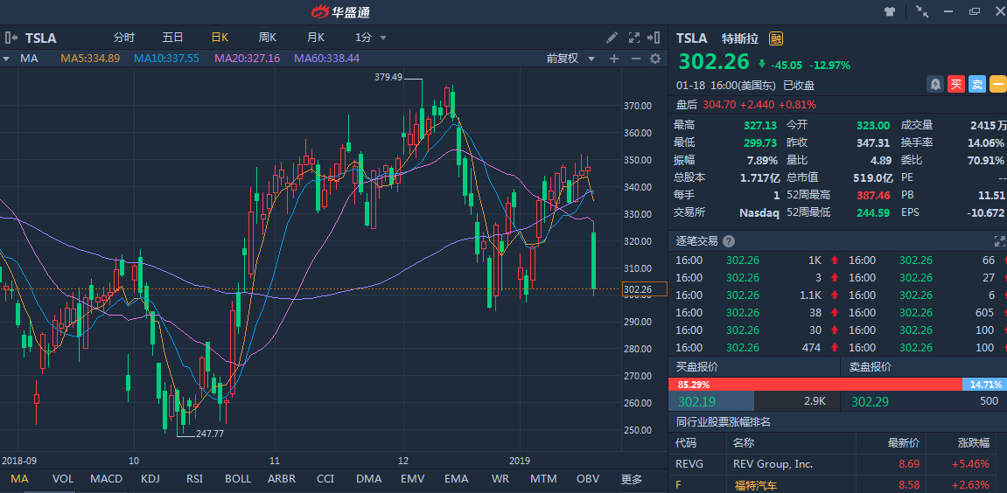
Task: Zoom out chart with minus icon
Action: pyautogui.click(x=634, y=59)
